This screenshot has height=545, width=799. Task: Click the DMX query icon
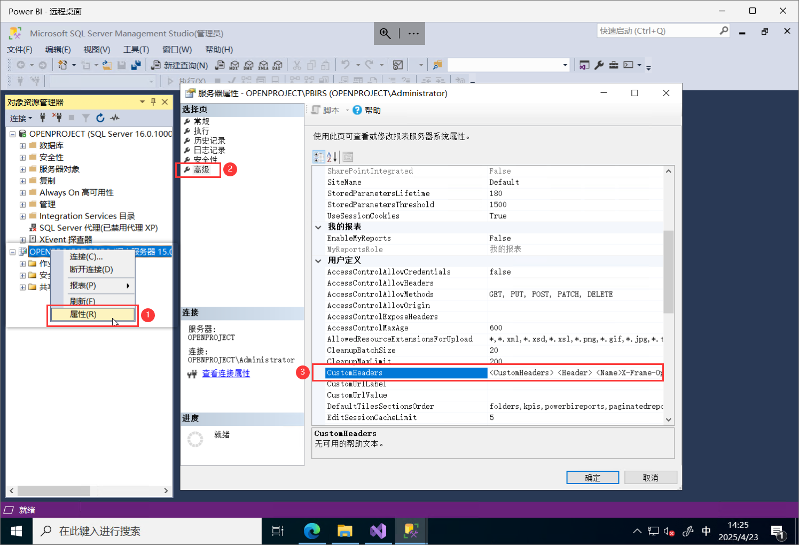point(249,65)
